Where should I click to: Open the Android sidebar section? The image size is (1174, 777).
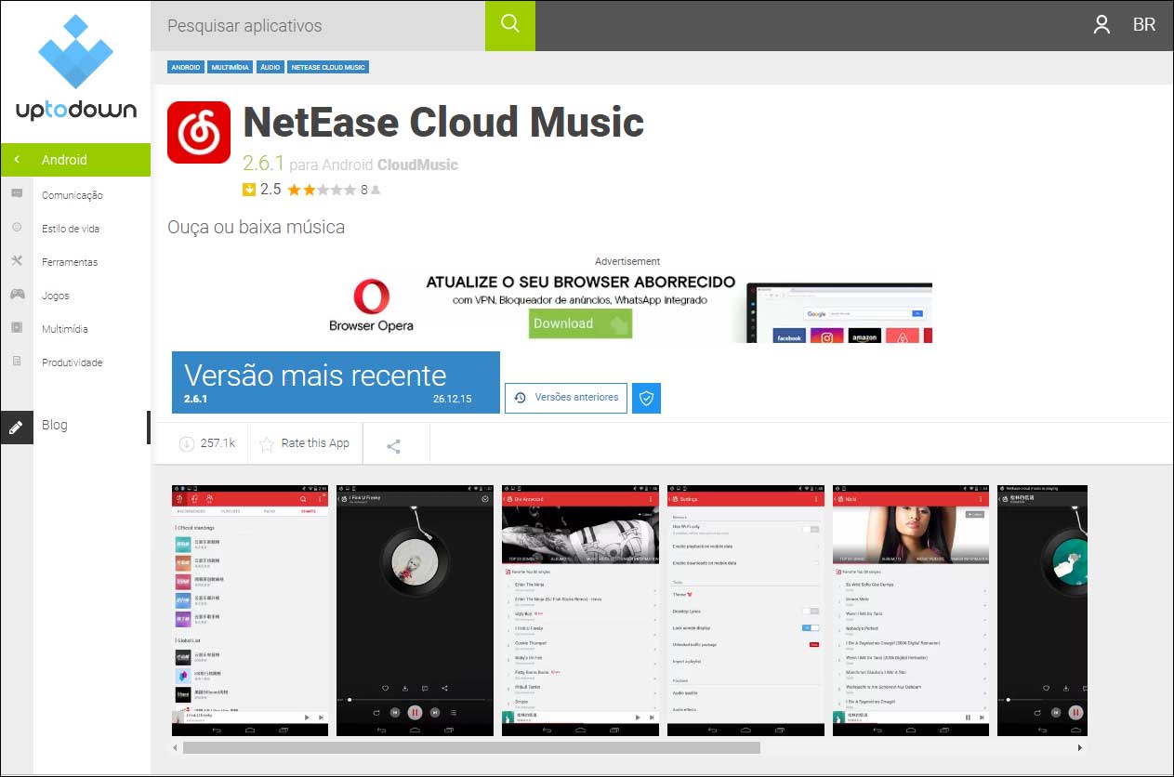pyautogui.click(x=75, y=160)
